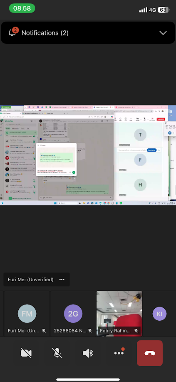Tap the 08.58 call time indicator

point(22,8)
